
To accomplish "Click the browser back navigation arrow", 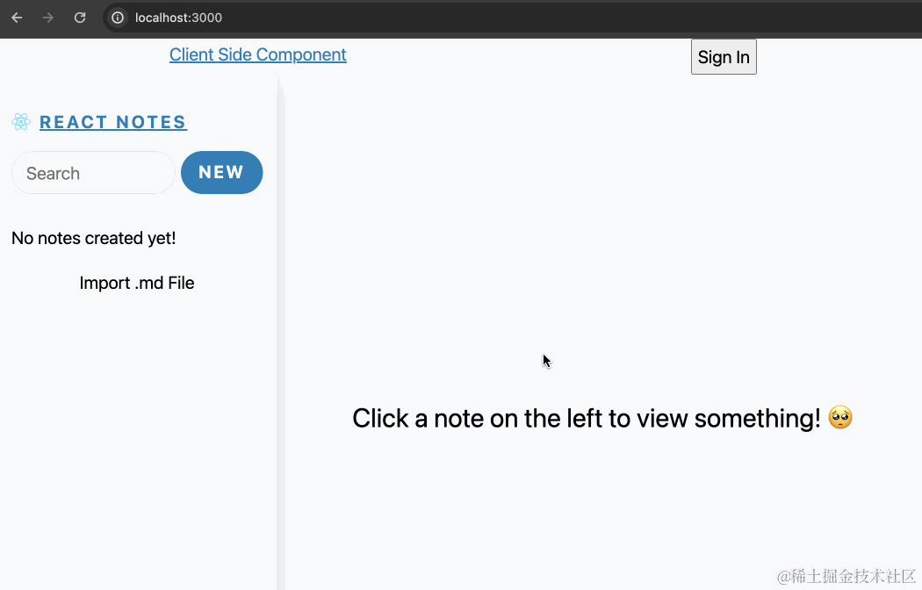I will (x=16, y=17).
